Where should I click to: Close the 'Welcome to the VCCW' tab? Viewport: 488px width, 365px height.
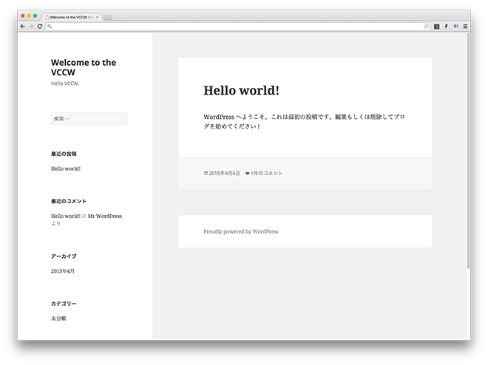pos(97,16)
